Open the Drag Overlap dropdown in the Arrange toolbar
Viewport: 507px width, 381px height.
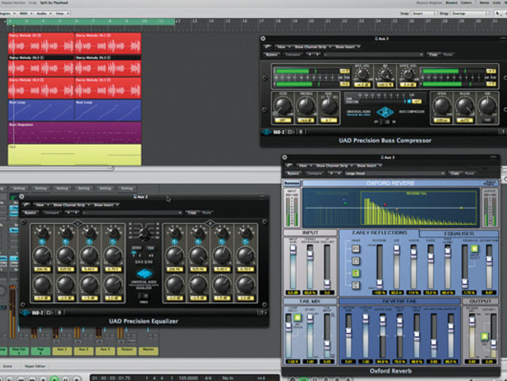point(469,13)
